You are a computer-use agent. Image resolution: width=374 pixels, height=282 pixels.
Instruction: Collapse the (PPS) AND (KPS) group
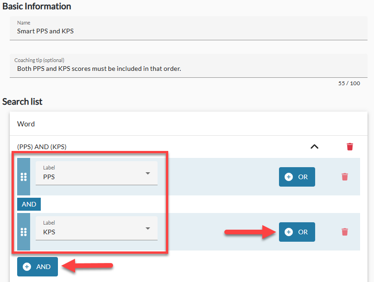pos(314,146)
